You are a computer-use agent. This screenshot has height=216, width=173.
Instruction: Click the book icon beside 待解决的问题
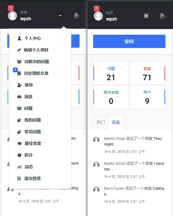[x=19, y=62]
